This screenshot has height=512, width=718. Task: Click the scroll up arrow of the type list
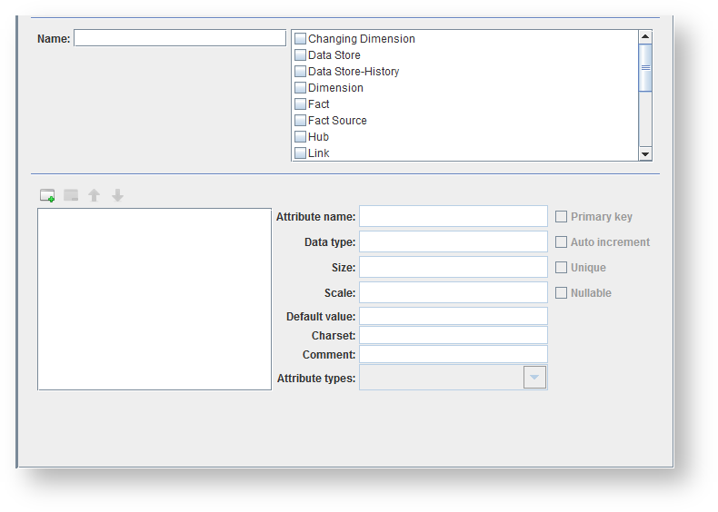pos(645,36)
